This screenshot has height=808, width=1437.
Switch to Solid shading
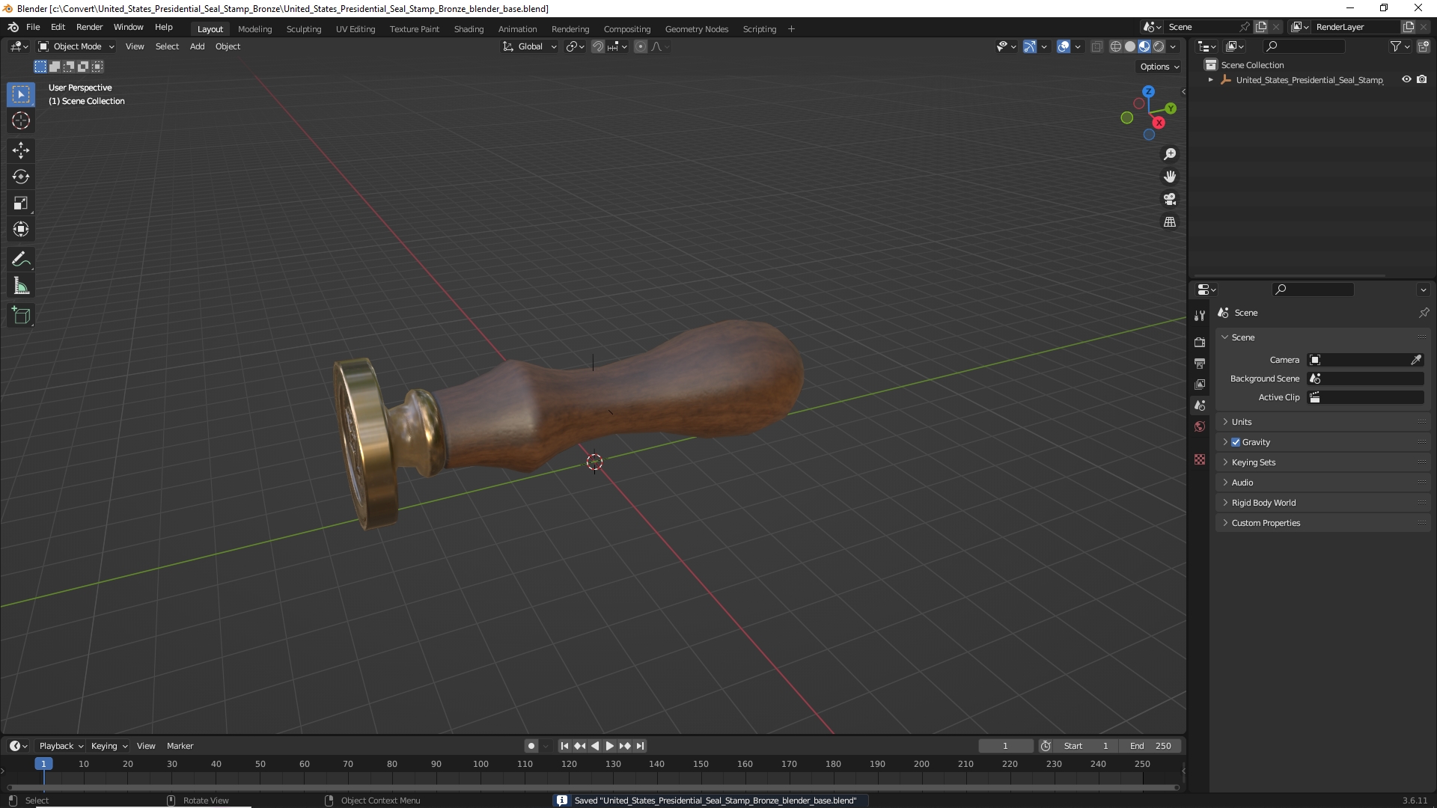(x=1130, y=46)
